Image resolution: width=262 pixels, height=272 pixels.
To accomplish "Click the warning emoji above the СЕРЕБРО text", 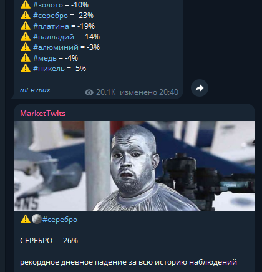I will (26, 219).
